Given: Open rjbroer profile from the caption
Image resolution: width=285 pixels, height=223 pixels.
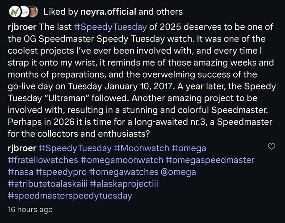Looking at the screenshot, I should point(23,27).
